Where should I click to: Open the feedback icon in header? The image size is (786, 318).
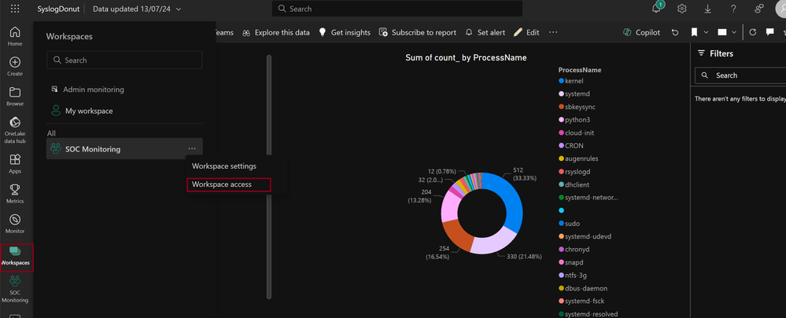759,9
